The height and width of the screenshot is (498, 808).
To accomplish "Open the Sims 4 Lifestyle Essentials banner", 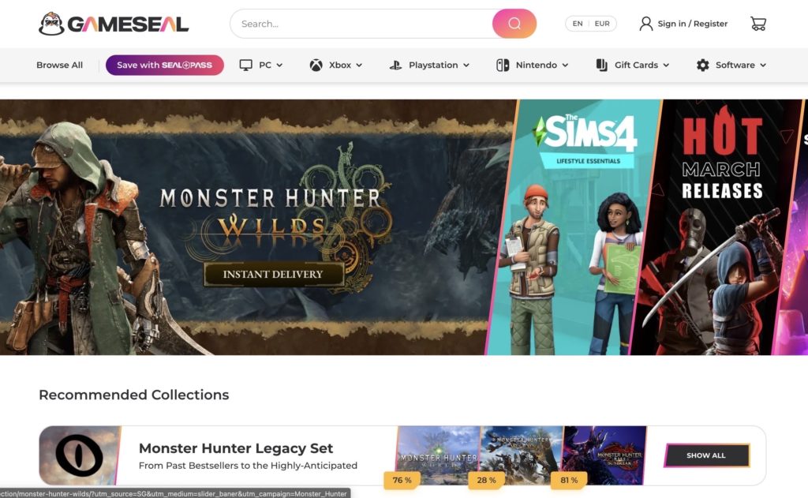I will pyautogui.click(x=573, y=227).
